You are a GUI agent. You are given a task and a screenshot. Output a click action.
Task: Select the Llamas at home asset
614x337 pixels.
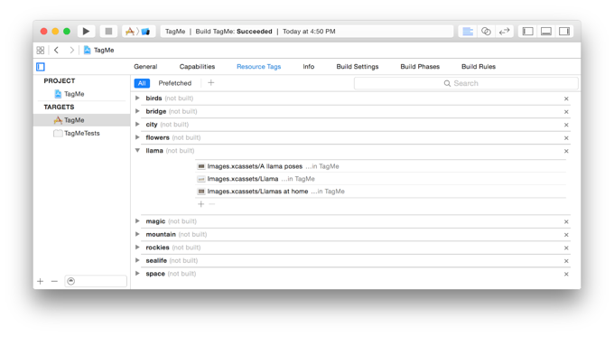click(381, 192)
